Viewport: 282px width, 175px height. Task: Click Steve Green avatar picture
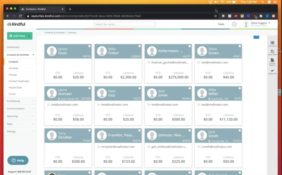tap(202, 51)
